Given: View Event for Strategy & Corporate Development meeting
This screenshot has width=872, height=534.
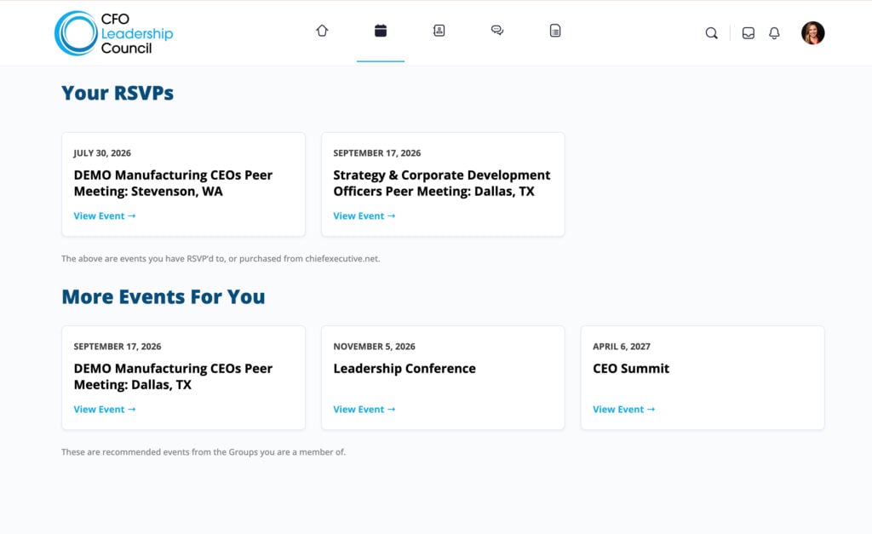Looking at the screenshot, I should pos(364,215).
